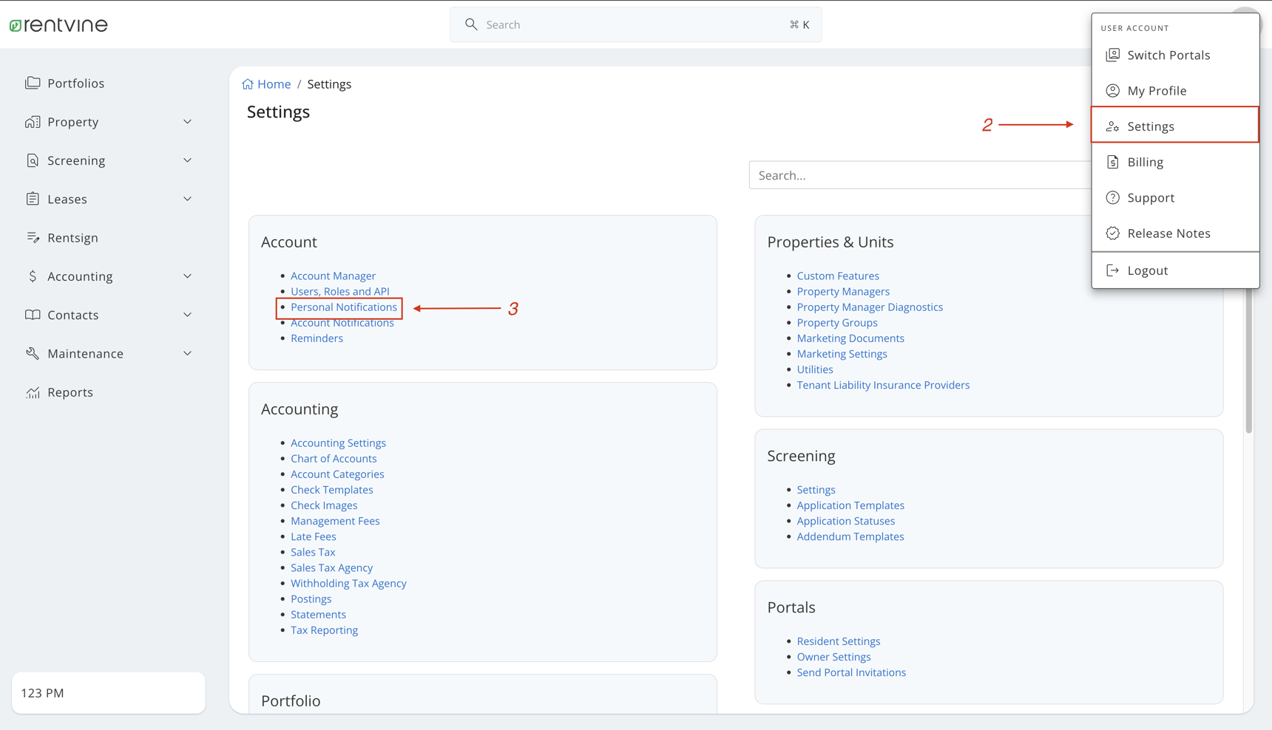
Task: Expand the Property sidebar menu
Action: point(187,122)
